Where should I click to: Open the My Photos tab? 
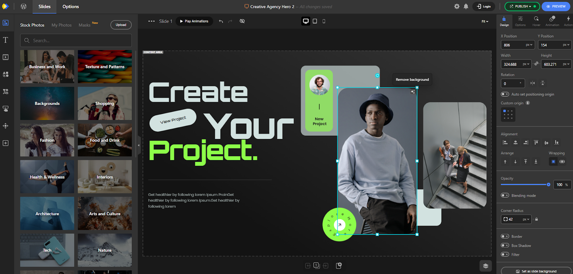[62, 25]
